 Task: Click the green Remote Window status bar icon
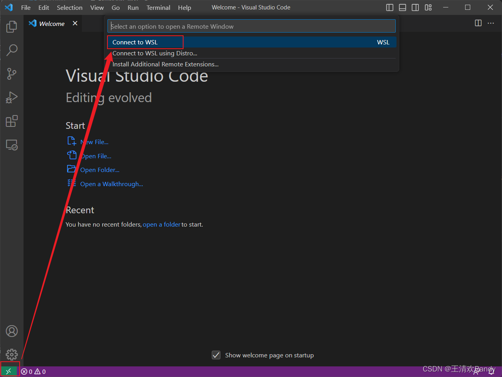click(9, 372)
